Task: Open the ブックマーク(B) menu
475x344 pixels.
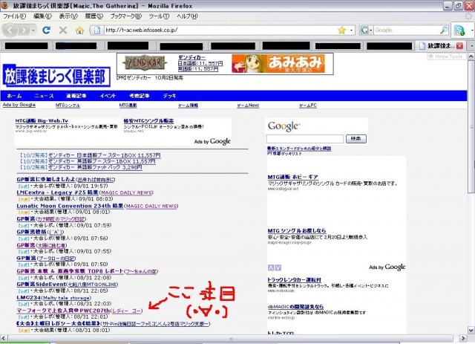Action: tap(125, 16)
